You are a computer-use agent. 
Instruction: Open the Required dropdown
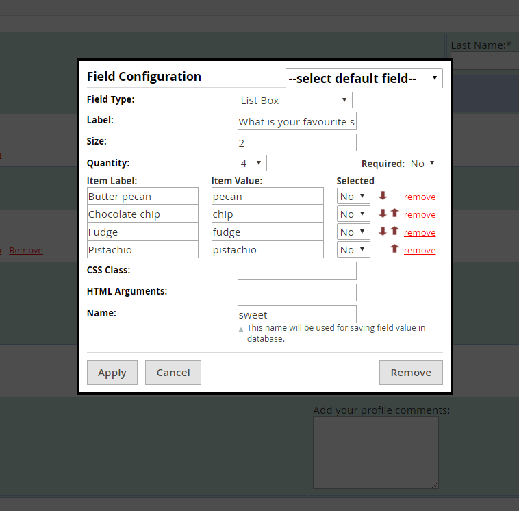[x=423, y=163]
